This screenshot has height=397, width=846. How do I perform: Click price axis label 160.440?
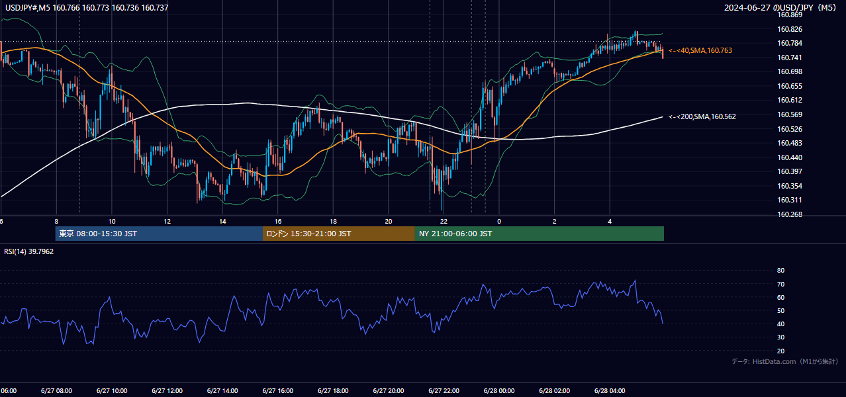click(x=790, y=157)
